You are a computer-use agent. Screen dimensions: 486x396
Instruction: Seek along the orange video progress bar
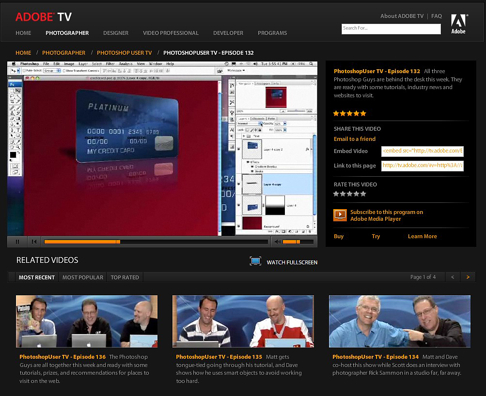156,242
